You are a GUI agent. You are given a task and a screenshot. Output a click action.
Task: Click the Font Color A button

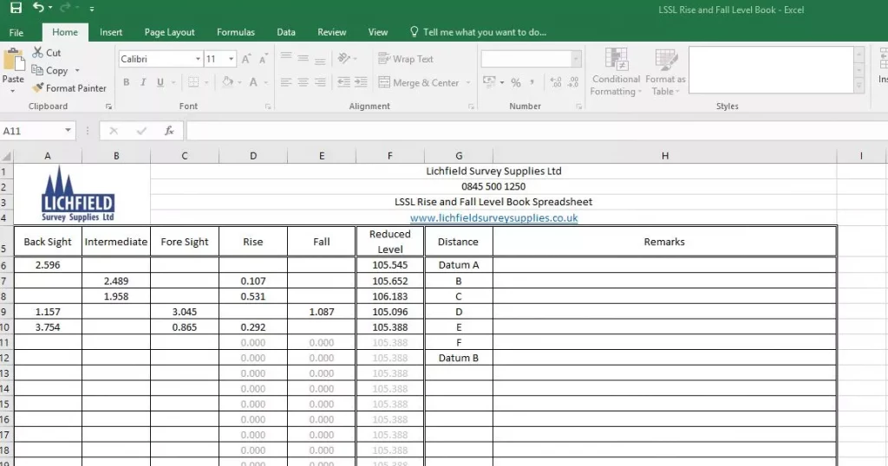click(x=253, y=82)
